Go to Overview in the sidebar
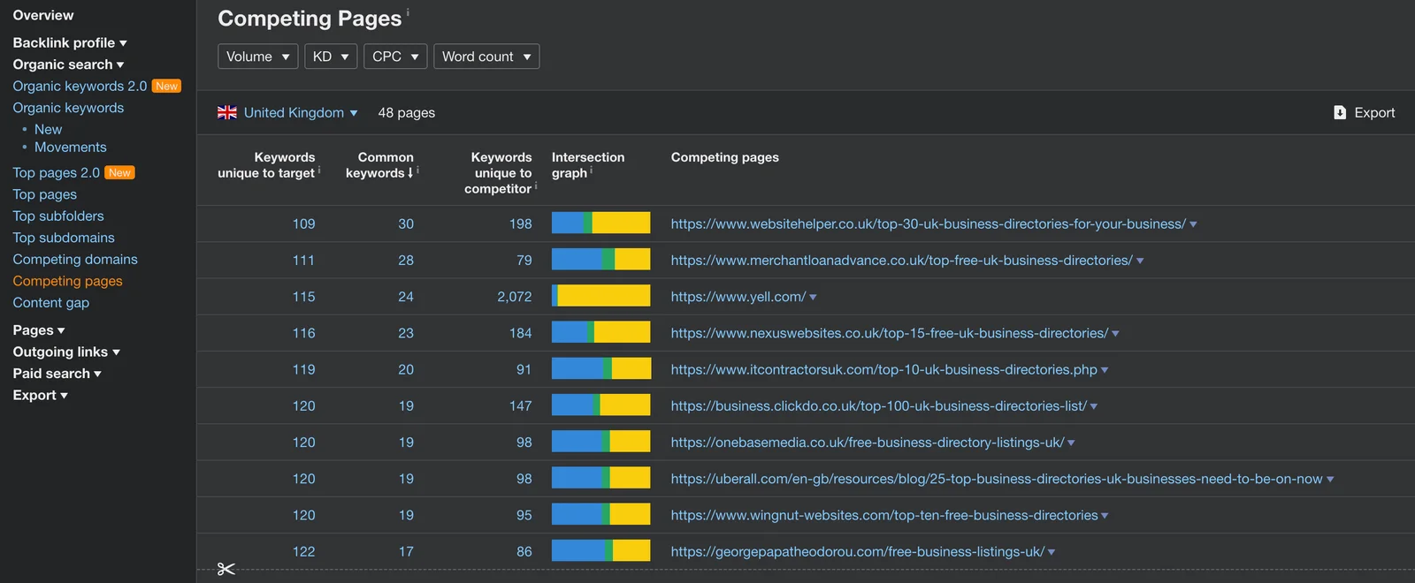The width and height of the screenshot is (1415, 583). coord(43,15)
